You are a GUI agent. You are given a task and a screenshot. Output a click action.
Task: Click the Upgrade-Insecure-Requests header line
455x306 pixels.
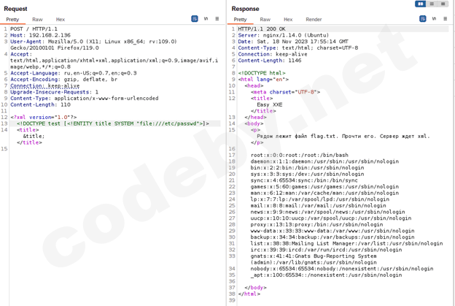coord(54,92)
